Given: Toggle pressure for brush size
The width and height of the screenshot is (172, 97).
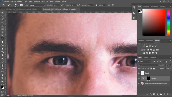Looking at the screenshot, I should (109, 5).
